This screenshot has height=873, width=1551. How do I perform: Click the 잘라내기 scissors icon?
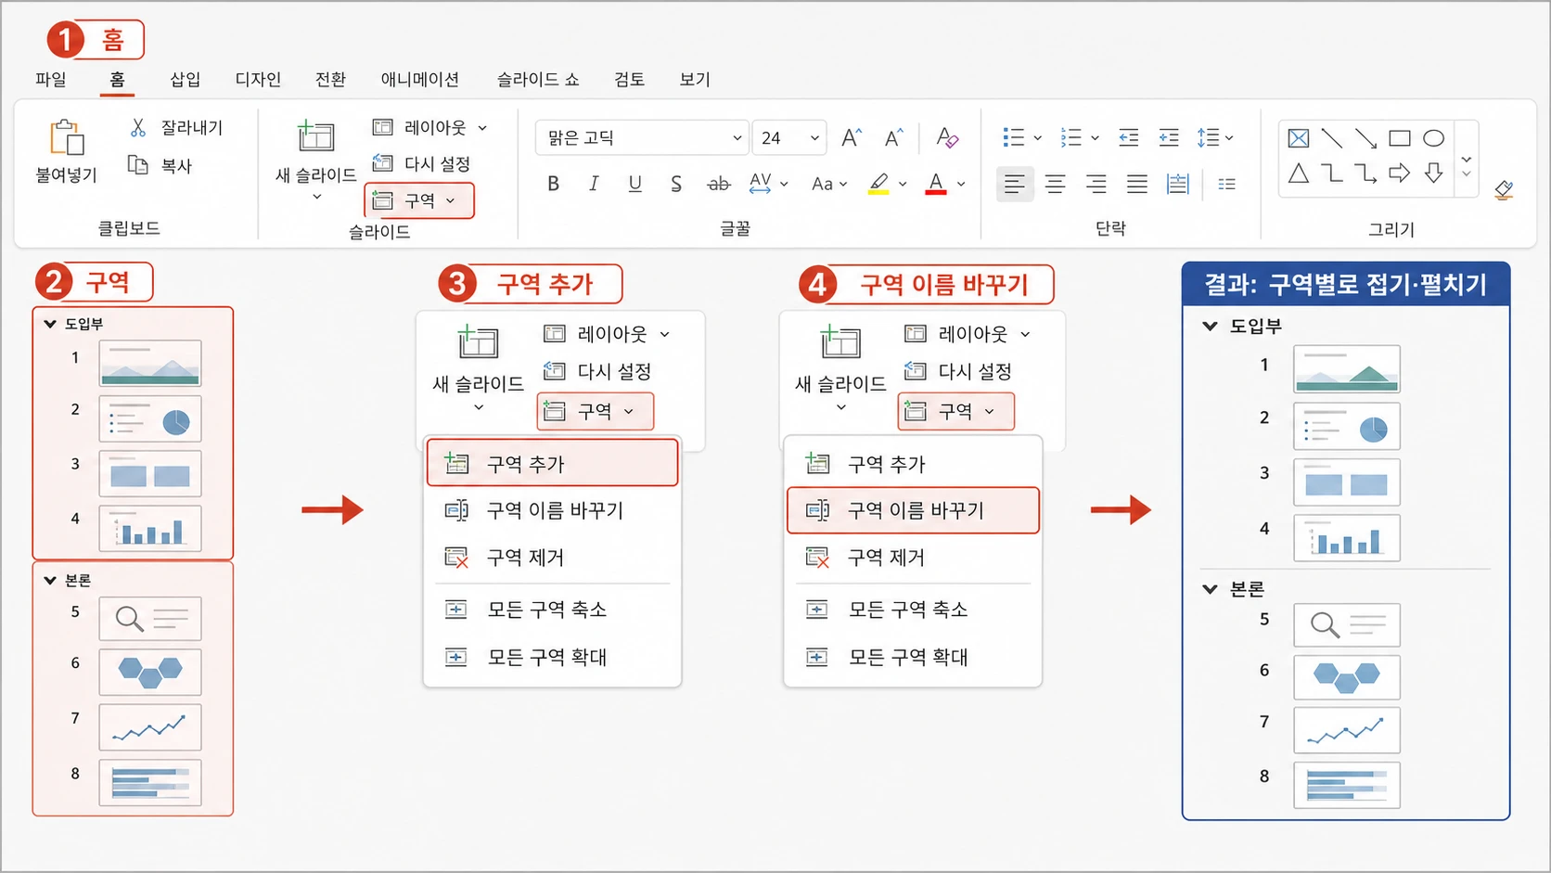coord(138,127)
